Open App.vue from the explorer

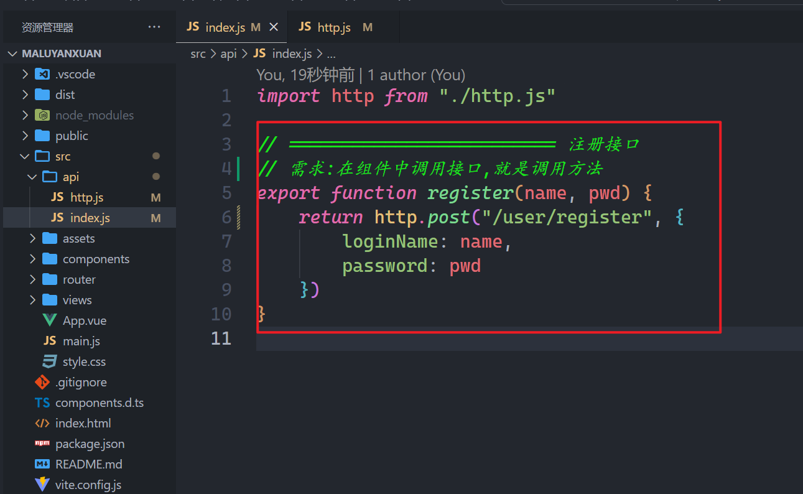click(84, 320)
